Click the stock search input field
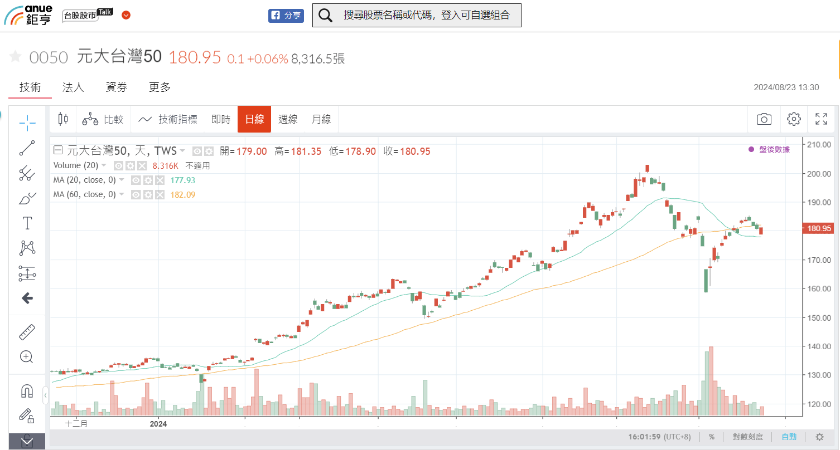This screenshot has height=450, width=840. [426, 15]
